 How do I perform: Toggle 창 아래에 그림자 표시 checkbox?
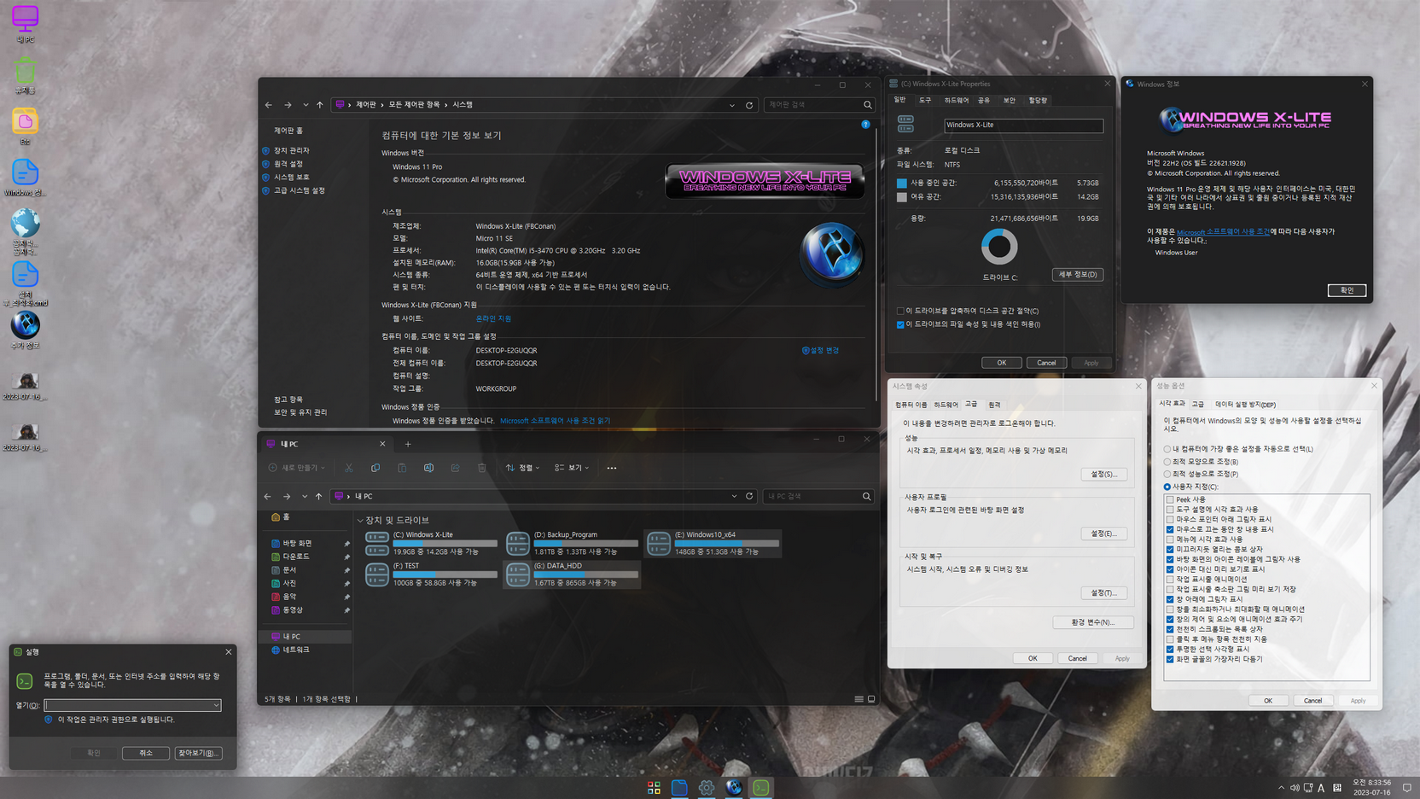pyautogui.click(x=1170, y=599)
